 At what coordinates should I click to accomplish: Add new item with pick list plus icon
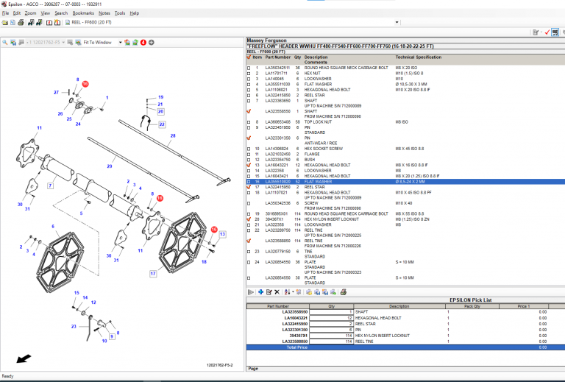pyautogui.click(x=260, y=292)
